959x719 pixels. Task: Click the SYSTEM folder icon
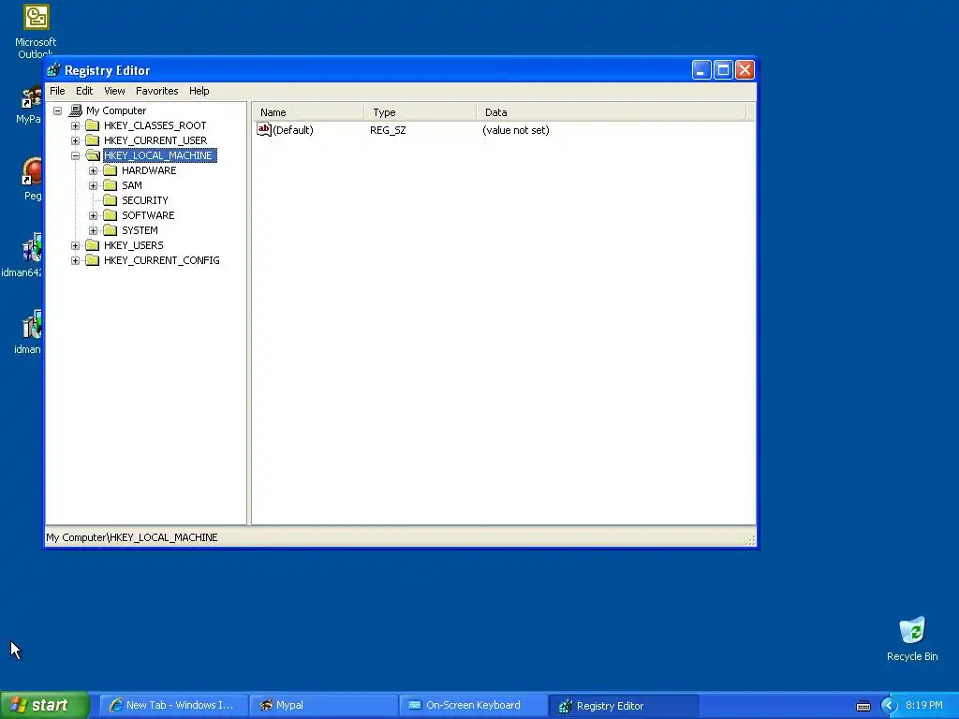pyautogui.click(x=111, y=230)
